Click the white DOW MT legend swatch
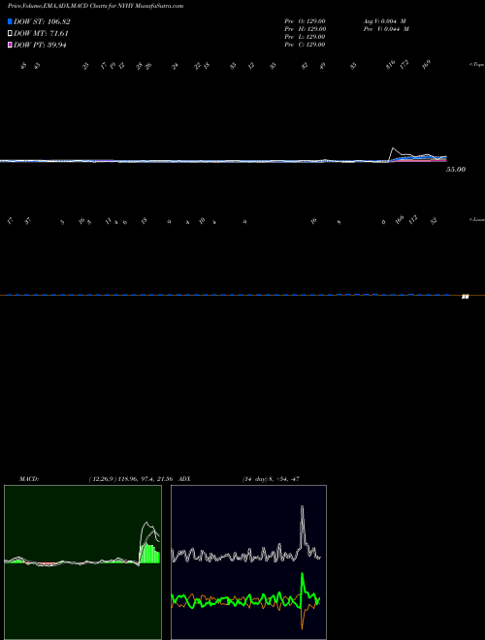 click(10, 34)
